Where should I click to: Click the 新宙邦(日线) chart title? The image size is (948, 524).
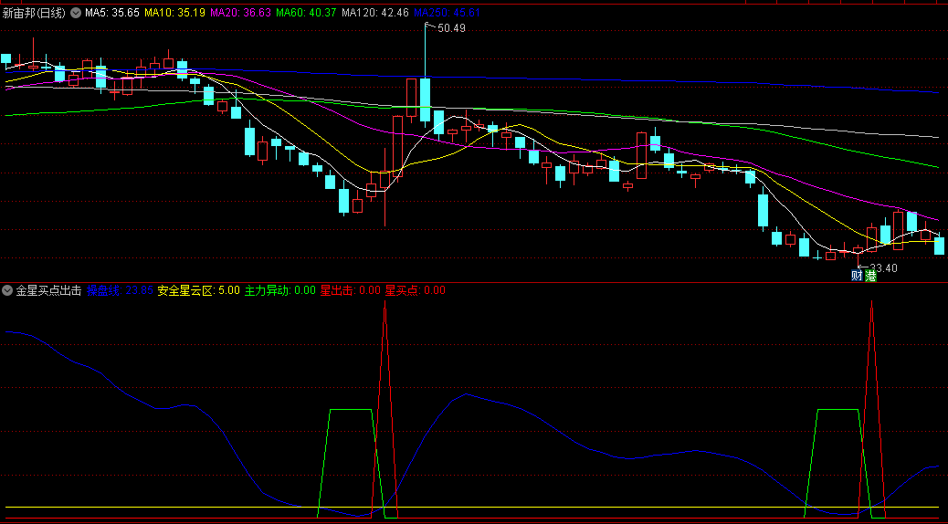(x=34, y=14)
